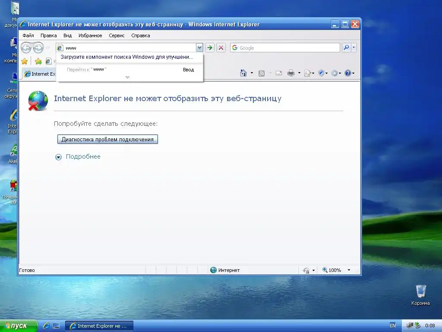Launch Internet Explorer from Quick Launch
The height and width of the screenshot is (332, 442).
click(47, 326)
